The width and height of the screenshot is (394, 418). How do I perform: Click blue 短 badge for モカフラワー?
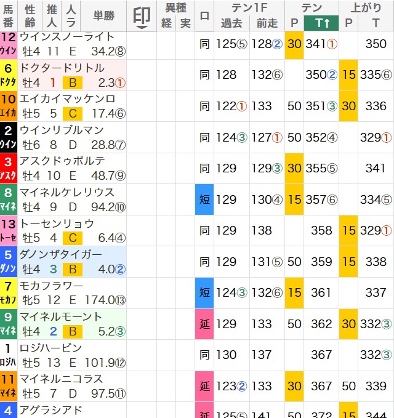204,293
